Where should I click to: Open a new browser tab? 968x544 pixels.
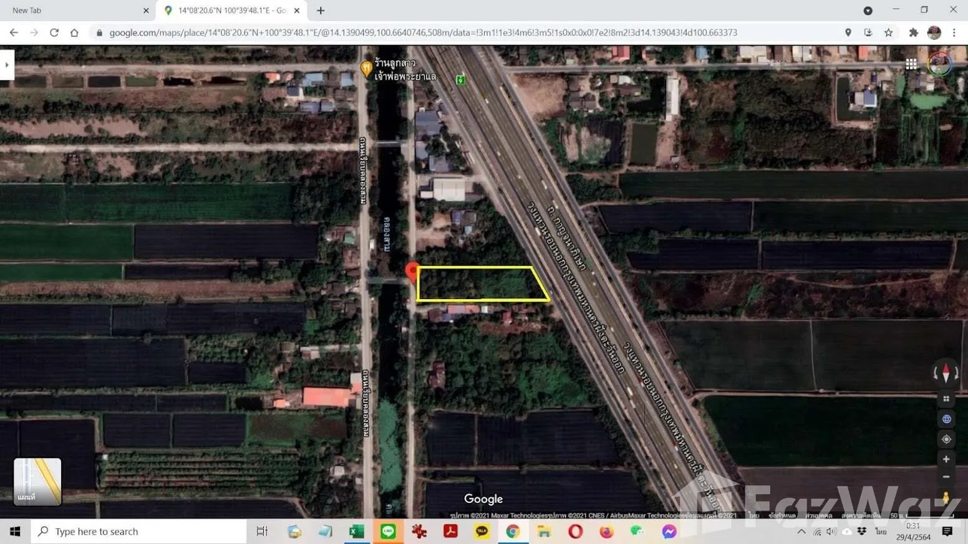321,11
